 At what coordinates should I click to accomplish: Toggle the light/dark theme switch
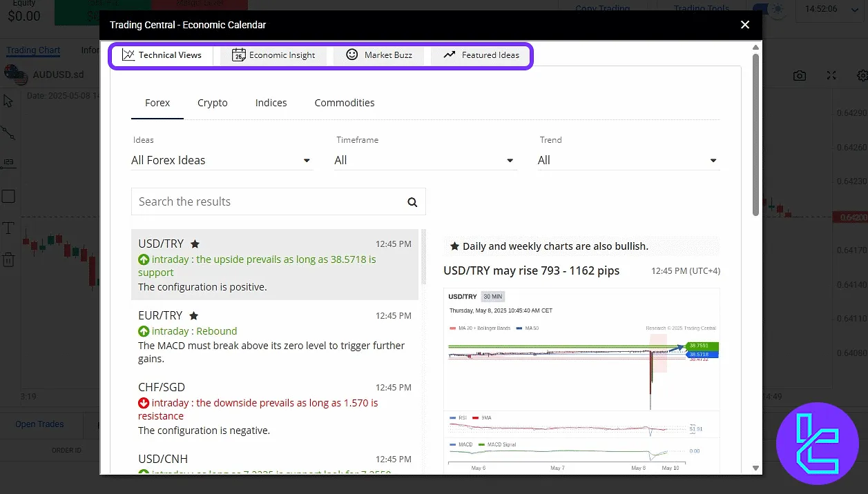point(769,10)
